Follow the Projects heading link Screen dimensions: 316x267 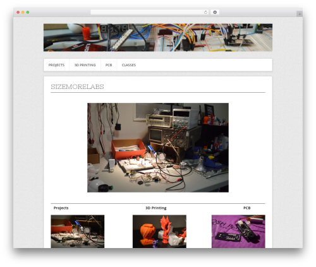[61, 208]
